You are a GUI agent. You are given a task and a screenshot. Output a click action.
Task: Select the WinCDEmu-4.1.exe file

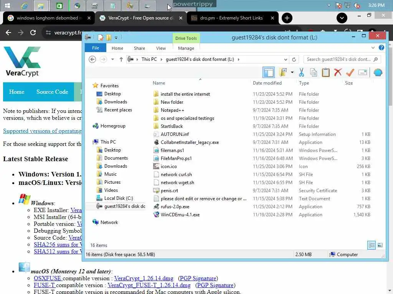click(180, 215)
